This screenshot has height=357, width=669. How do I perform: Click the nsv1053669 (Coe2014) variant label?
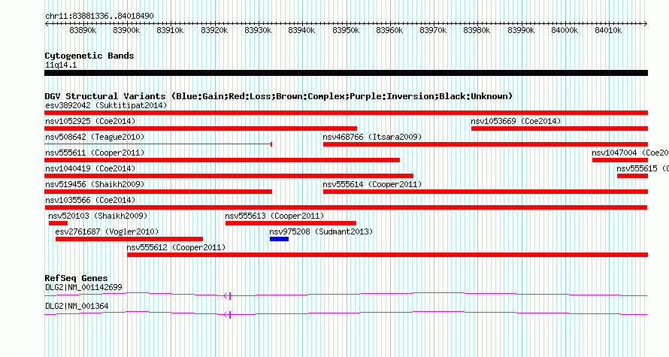[x=516, y=121]
